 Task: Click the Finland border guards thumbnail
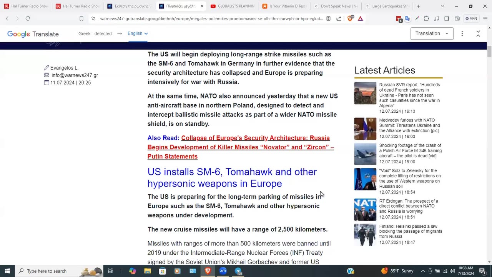click(365, 235)
